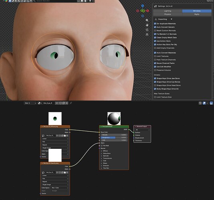
Task: Toggle Thin Wall checkbox in Principled BSDF
Action: [x=101, y=146]
